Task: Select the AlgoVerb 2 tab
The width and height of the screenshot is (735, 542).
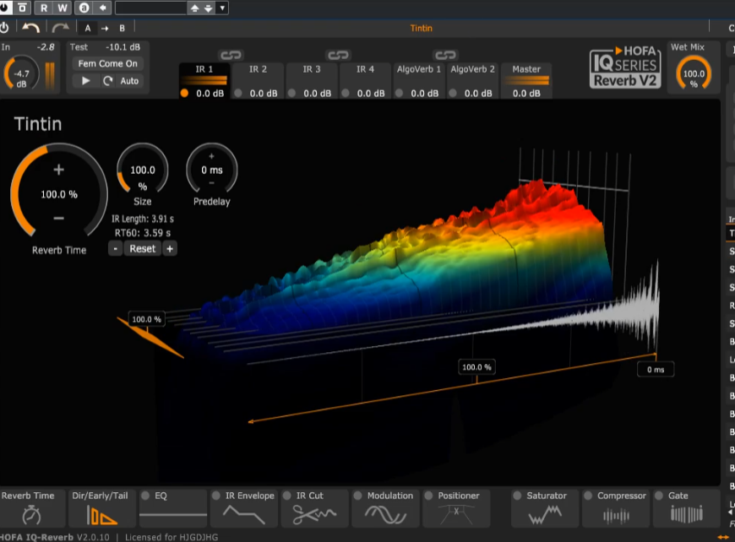Action: (x=472, y=69)
